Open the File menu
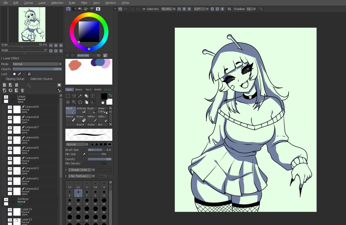The height and width of the screenshot is (225, 346). 5,3
